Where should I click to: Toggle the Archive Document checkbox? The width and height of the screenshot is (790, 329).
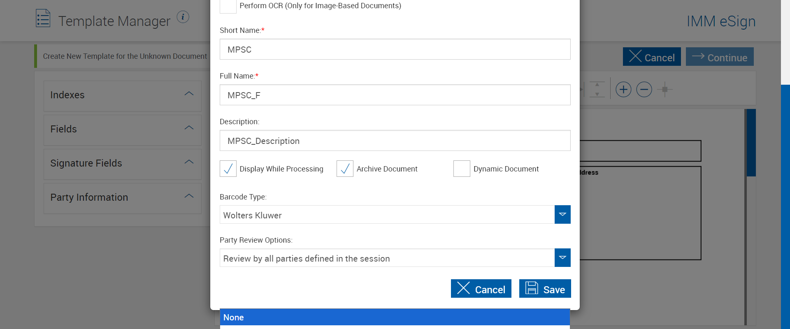point(345,169)
